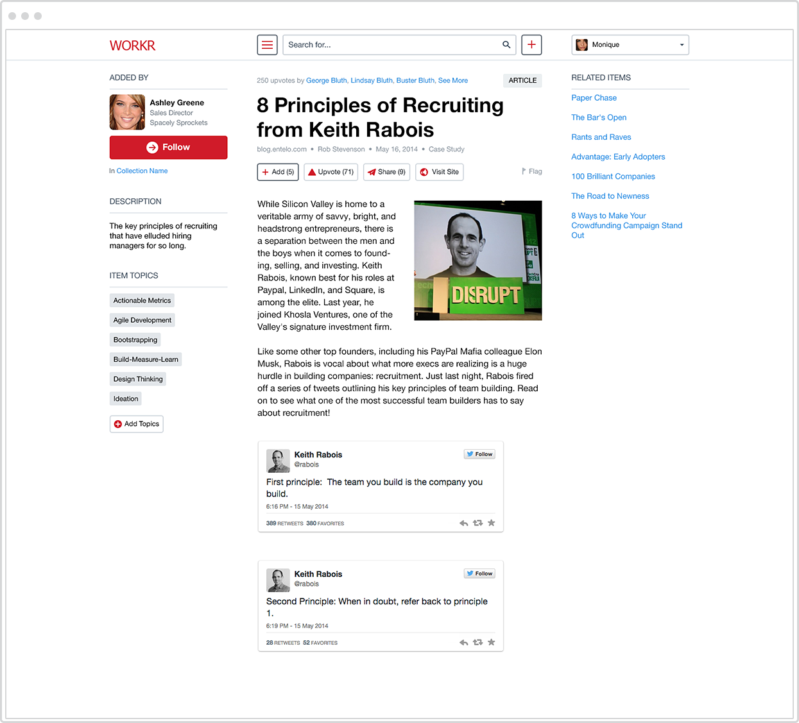Click the search magnifier icon
This screenshot has width=799, height=723.
point(506,45)
